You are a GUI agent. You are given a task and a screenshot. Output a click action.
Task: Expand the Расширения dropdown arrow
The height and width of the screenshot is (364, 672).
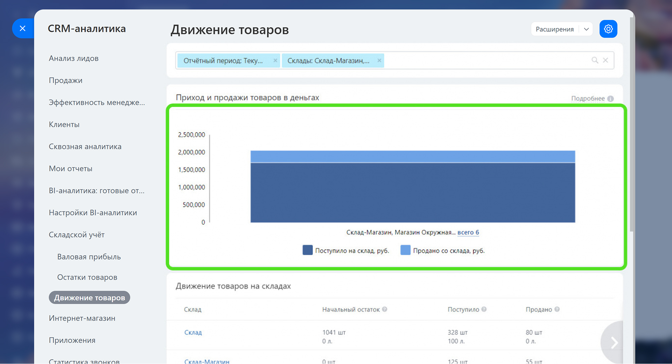pos(586,29)
